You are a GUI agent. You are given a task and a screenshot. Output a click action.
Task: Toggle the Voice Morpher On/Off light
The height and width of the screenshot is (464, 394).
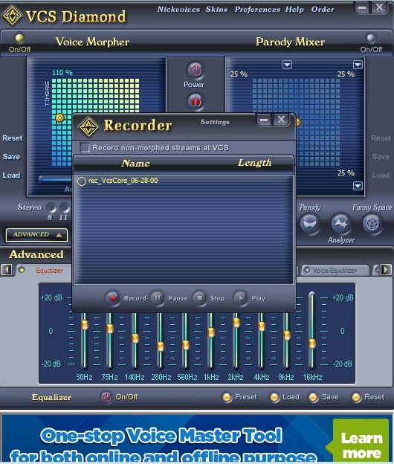point(19,38)
